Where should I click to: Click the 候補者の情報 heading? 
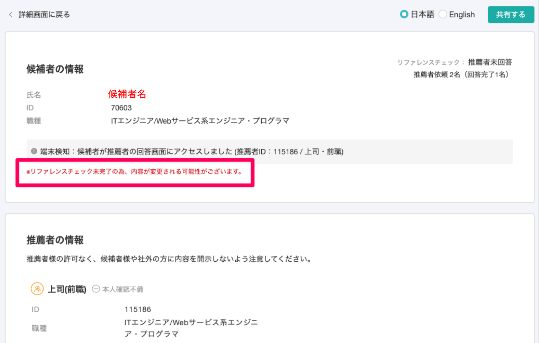(x=55, y=69)
